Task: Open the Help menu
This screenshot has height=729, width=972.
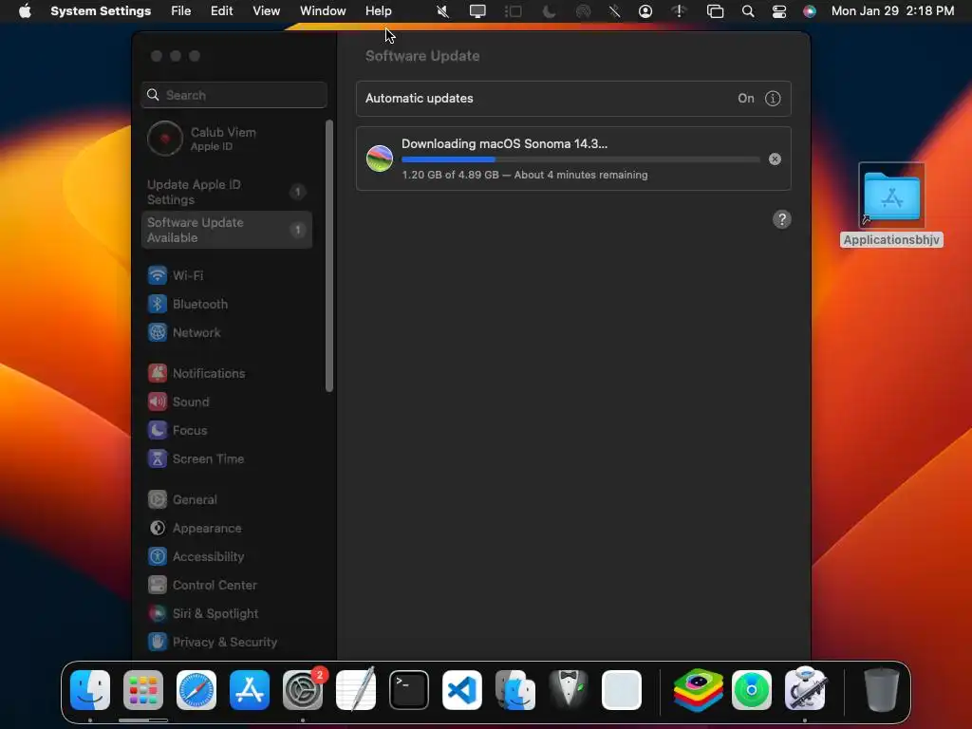Action: [x=378, y=11]
